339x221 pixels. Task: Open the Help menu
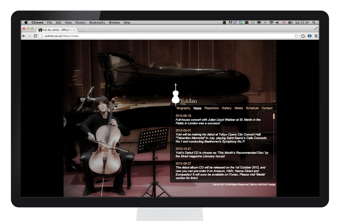coord(127,22)
